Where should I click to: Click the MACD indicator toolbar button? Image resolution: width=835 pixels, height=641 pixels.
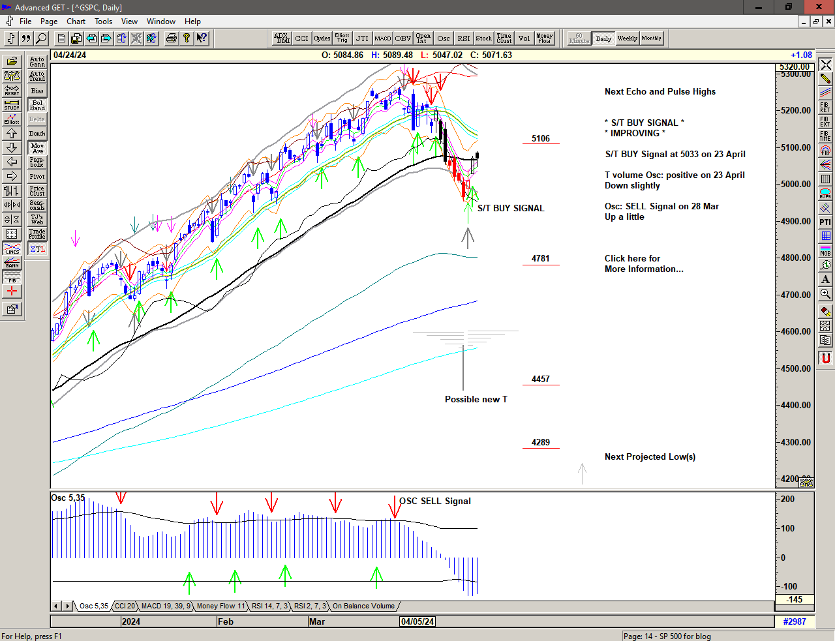[x=383, y=38]
